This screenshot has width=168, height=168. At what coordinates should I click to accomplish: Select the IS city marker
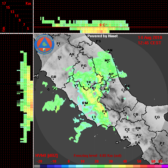click(x=125, y=115)
